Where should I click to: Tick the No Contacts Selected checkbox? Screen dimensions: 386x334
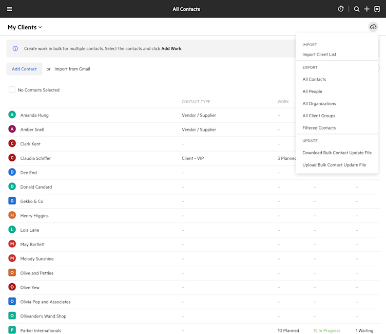(12, 90)
